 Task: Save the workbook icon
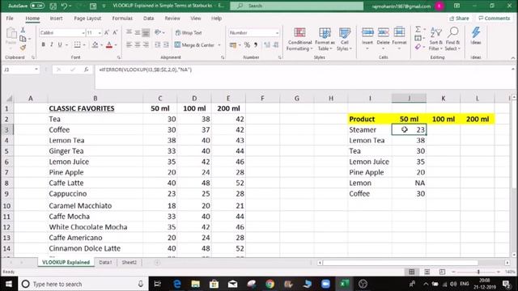[53, 6]
